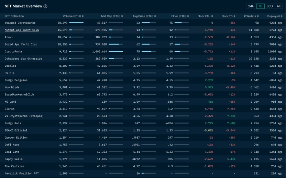
Task: Click the Moonbirds Floor 24H value 5.57%
Action: tap(209, 87)
